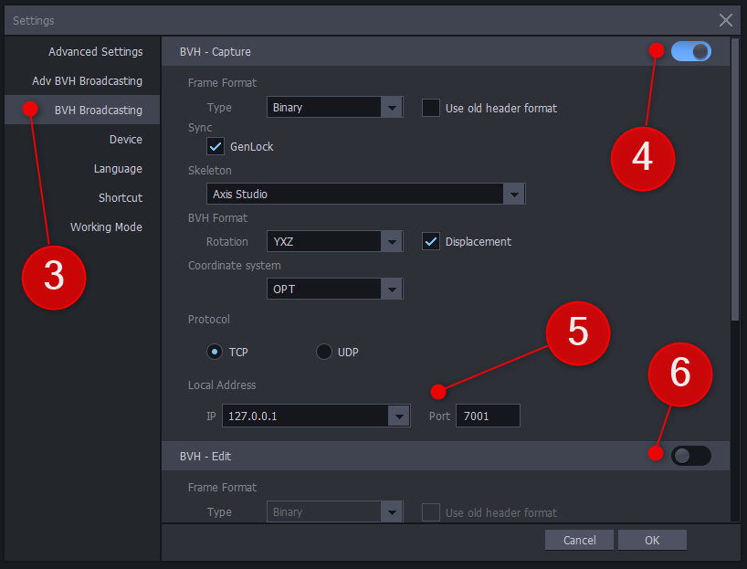Click the Settings title text
747x569 pixels.
34,20
